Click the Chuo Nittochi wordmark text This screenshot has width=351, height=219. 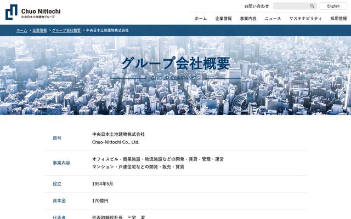coord(41,11)
